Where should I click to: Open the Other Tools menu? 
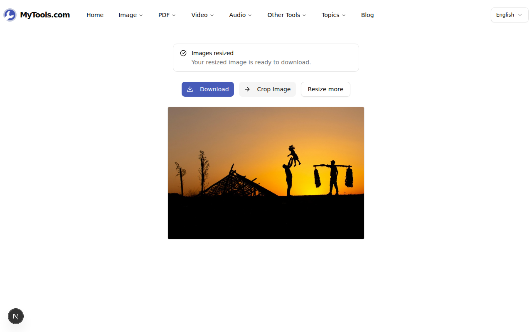tap(287, 15)
